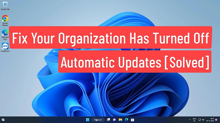The height and width of the screenshot is (123, 220).
Task: Open the Windows Start menu
Action: pos(88,120)
